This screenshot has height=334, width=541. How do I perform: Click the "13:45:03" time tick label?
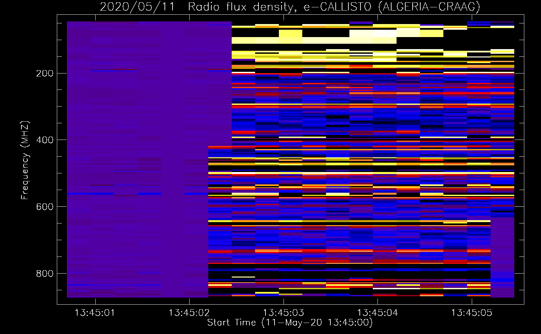pos(284,313)
